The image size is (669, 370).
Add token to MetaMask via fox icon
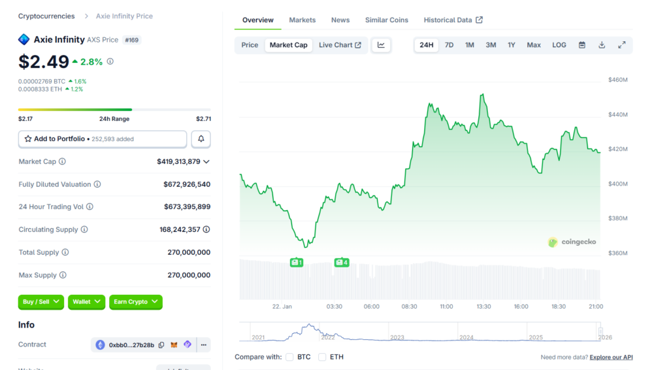[x=174, y=345]
